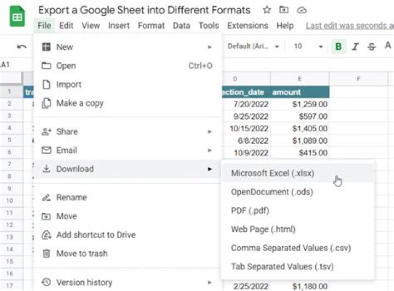Open the text color tool
This screenshot has height=291, width=394.
click(388, 46)
